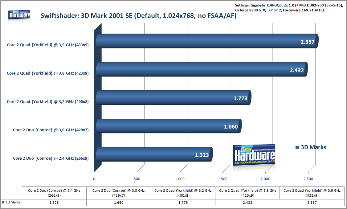
Task: Select the data table cell showing 2.557
Action: coord(312,203)
